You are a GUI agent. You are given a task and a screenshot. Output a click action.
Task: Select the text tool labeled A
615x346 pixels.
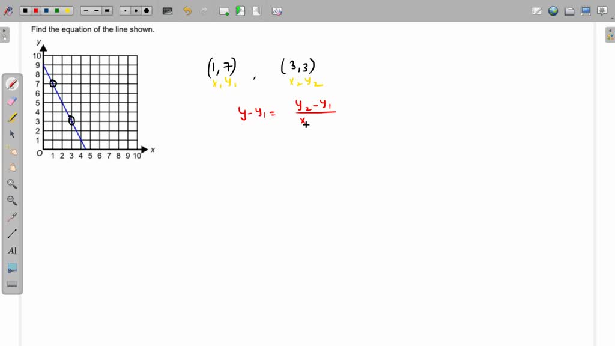pos(12,250)
